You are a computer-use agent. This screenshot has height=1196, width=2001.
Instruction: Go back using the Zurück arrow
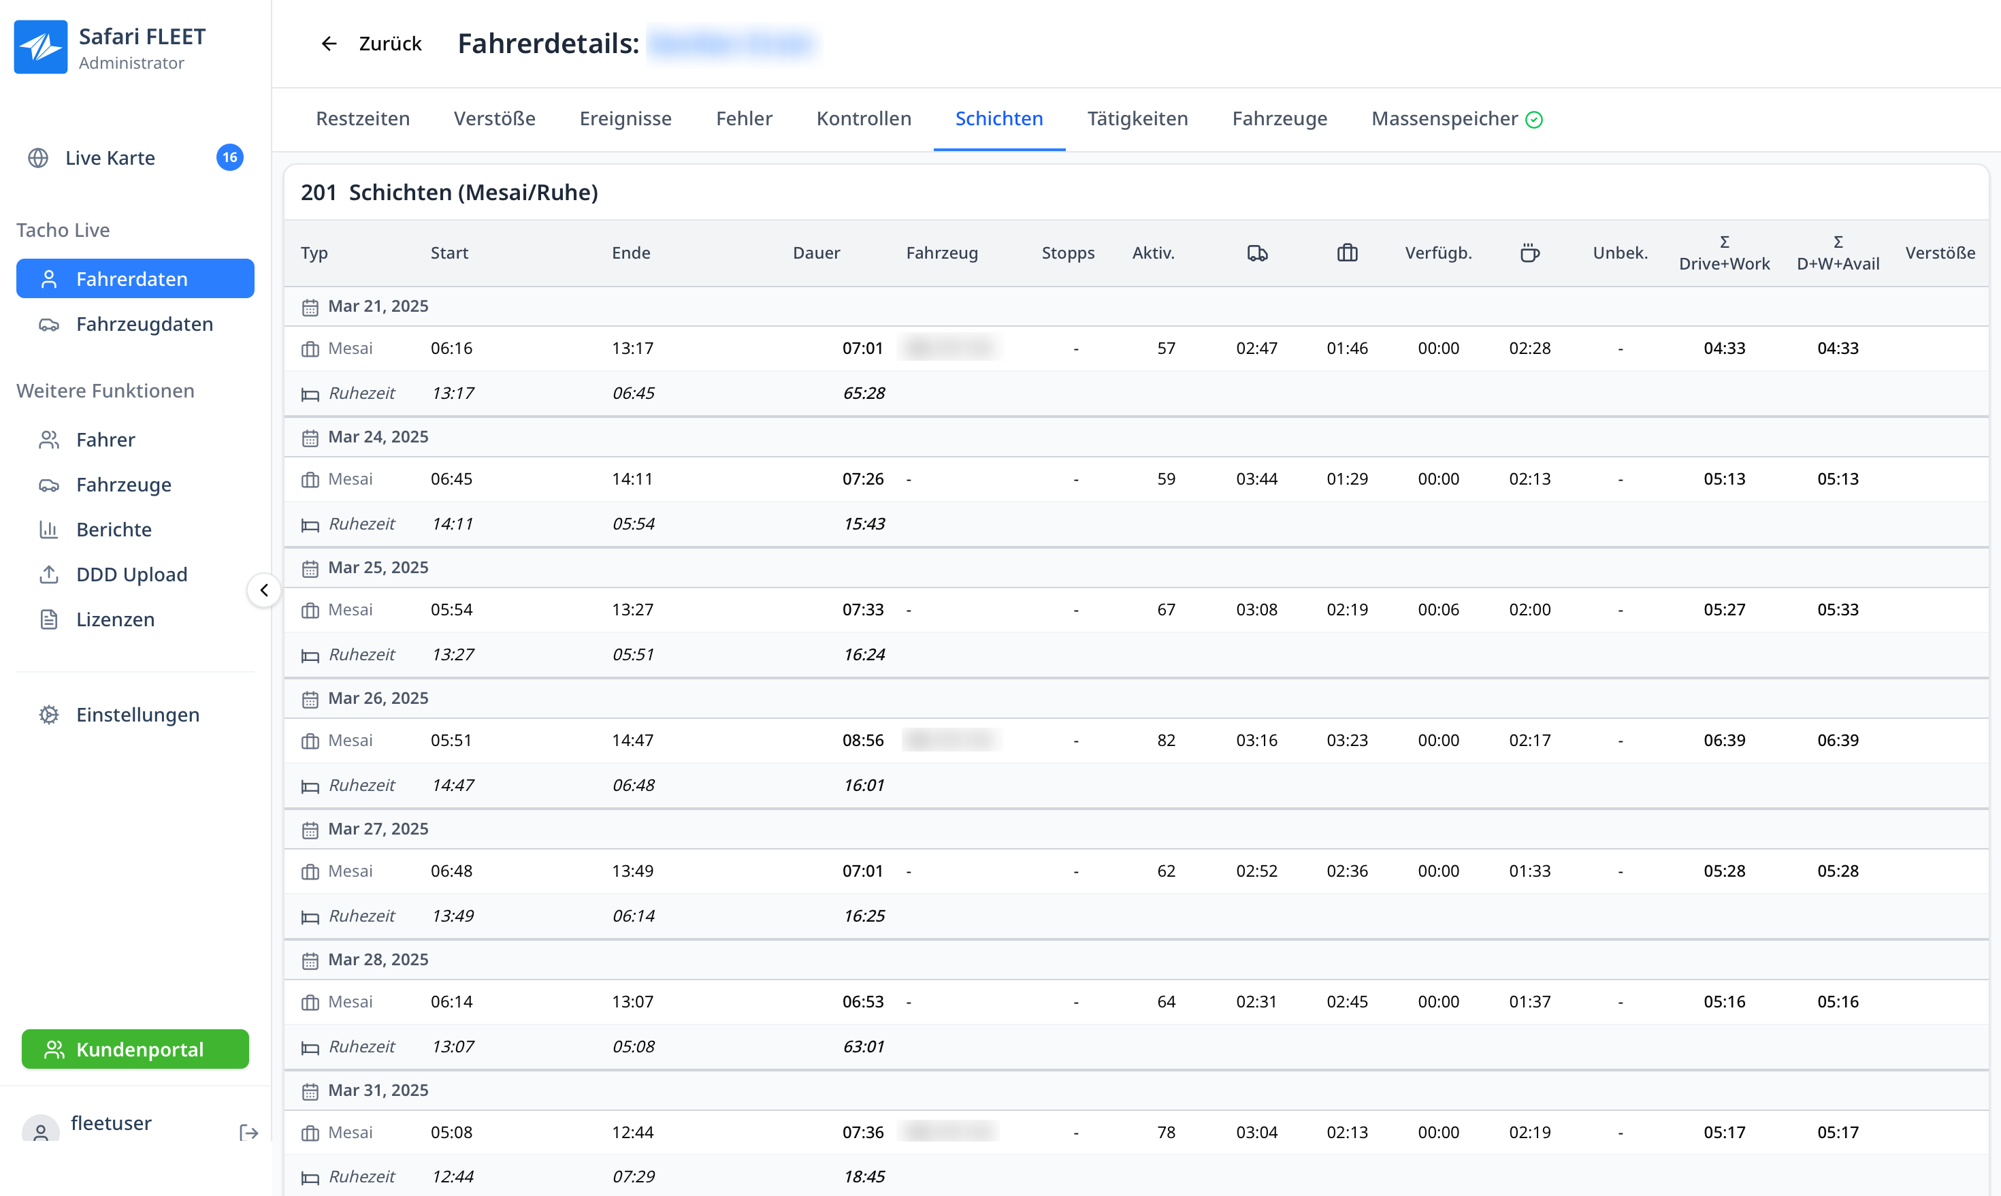coord(329,44)
